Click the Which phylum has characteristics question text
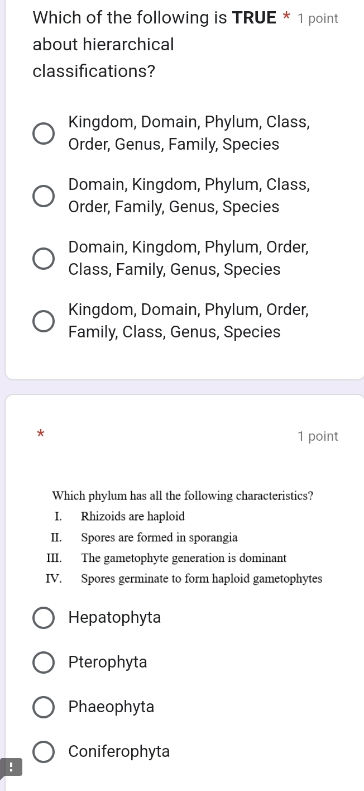 click(183, 495)
